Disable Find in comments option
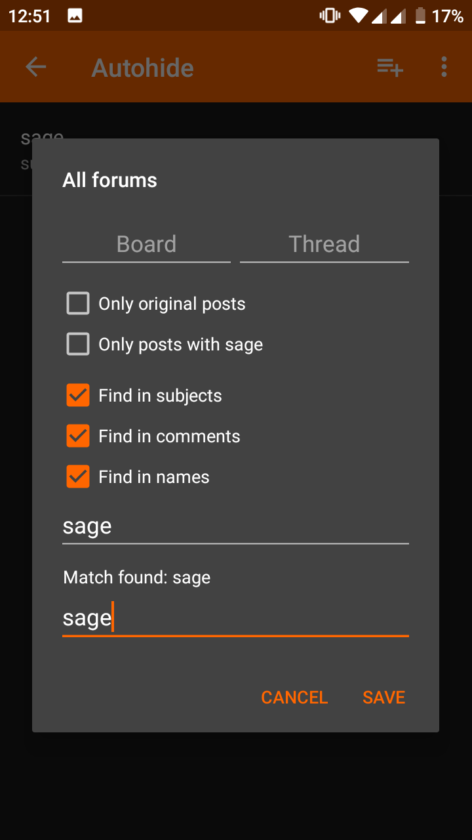 78,436
